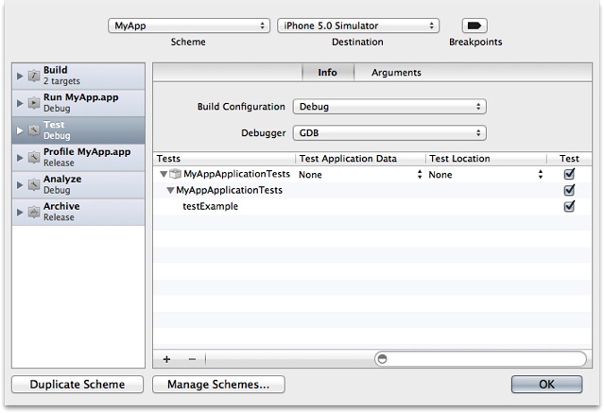Select the testExample test row

pyautogui.click(x=372, y=206)
